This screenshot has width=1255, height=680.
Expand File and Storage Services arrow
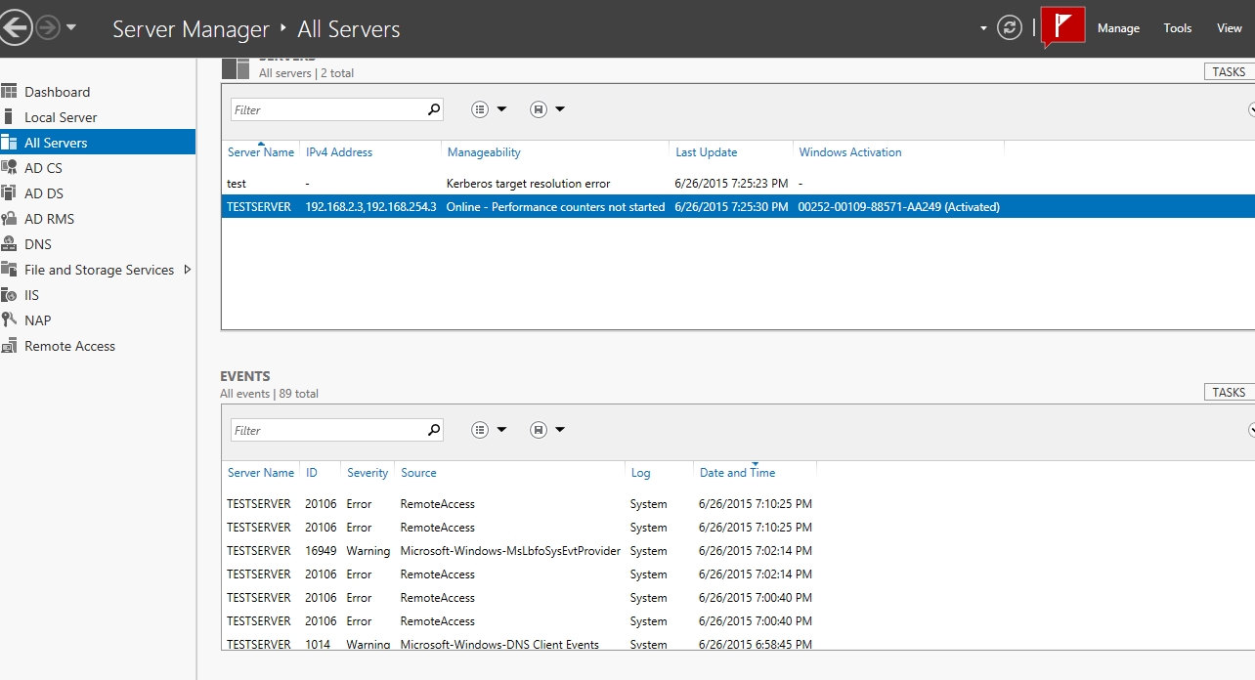coord(188,270)
